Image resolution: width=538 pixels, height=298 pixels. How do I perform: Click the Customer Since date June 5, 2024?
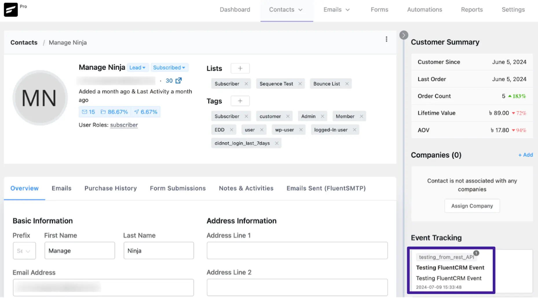(509, 62)
